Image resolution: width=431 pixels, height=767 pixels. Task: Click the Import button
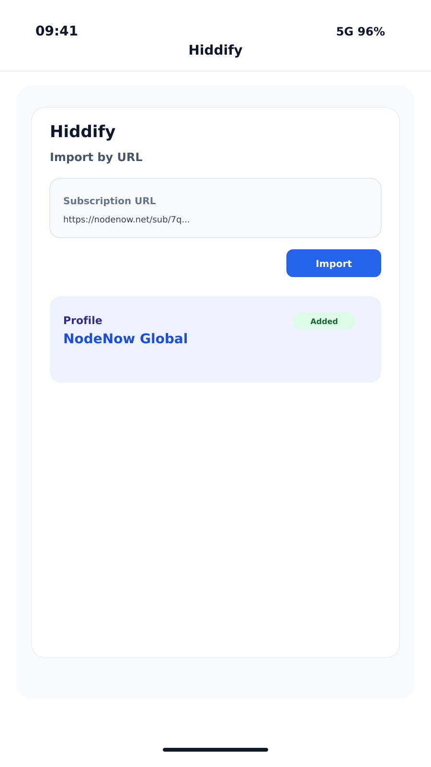click(333, 263)
